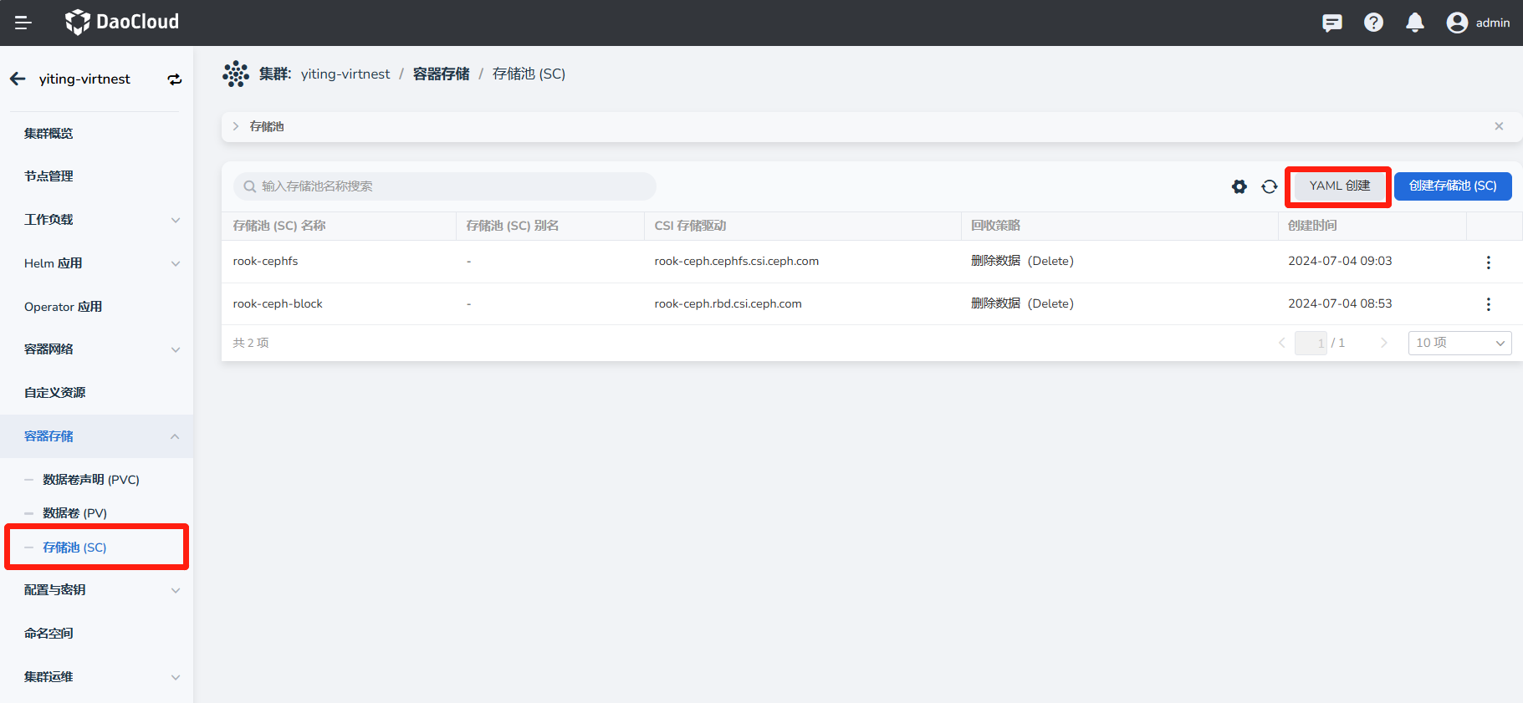Open the notifications bell icon
1523x703 pixels.
point(1414,23)
